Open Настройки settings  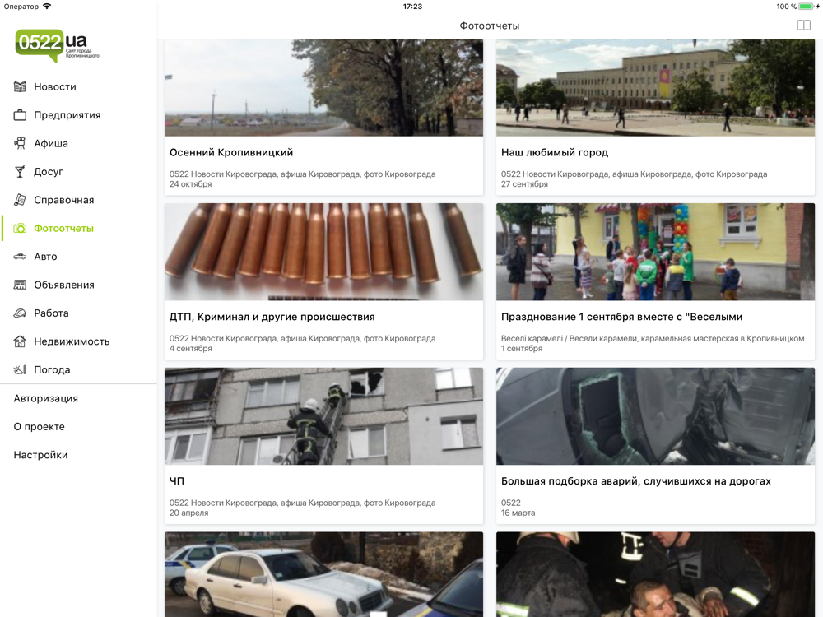pyautogui.click(x=40, y=456)
